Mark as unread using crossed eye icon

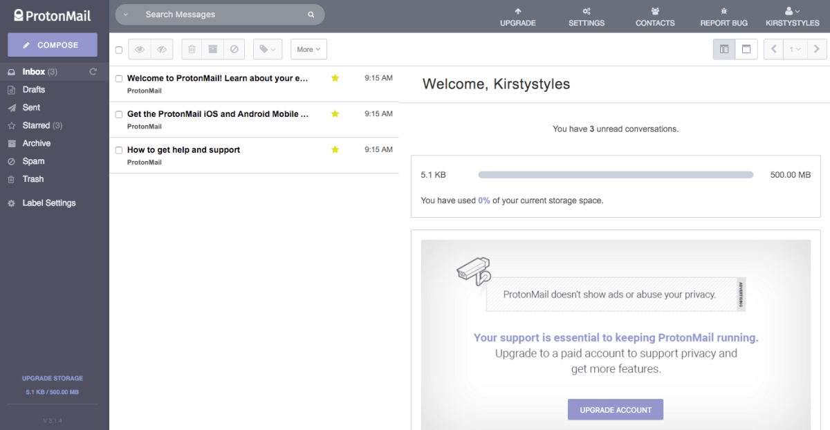click(162, 49)
